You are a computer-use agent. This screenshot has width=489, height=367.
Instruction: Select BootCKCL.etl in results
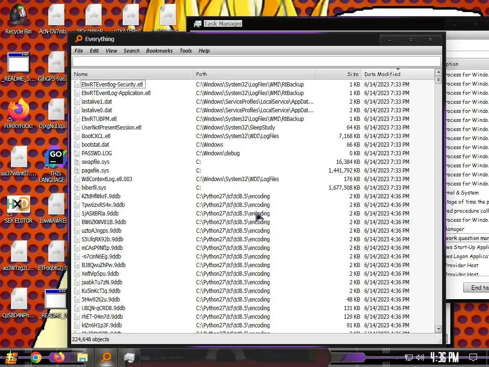(253, 136)
